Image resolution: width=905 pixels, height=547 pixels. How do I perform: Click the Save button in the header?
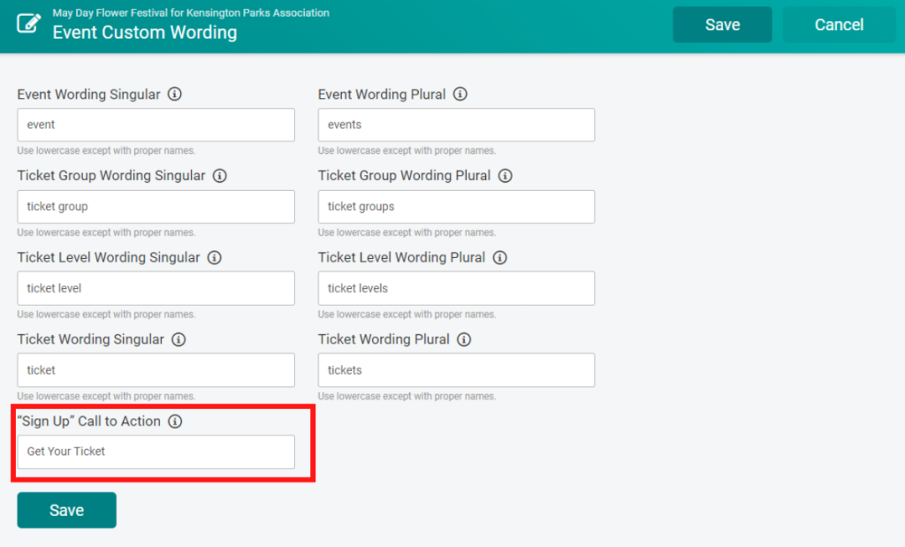pos(722,25)
